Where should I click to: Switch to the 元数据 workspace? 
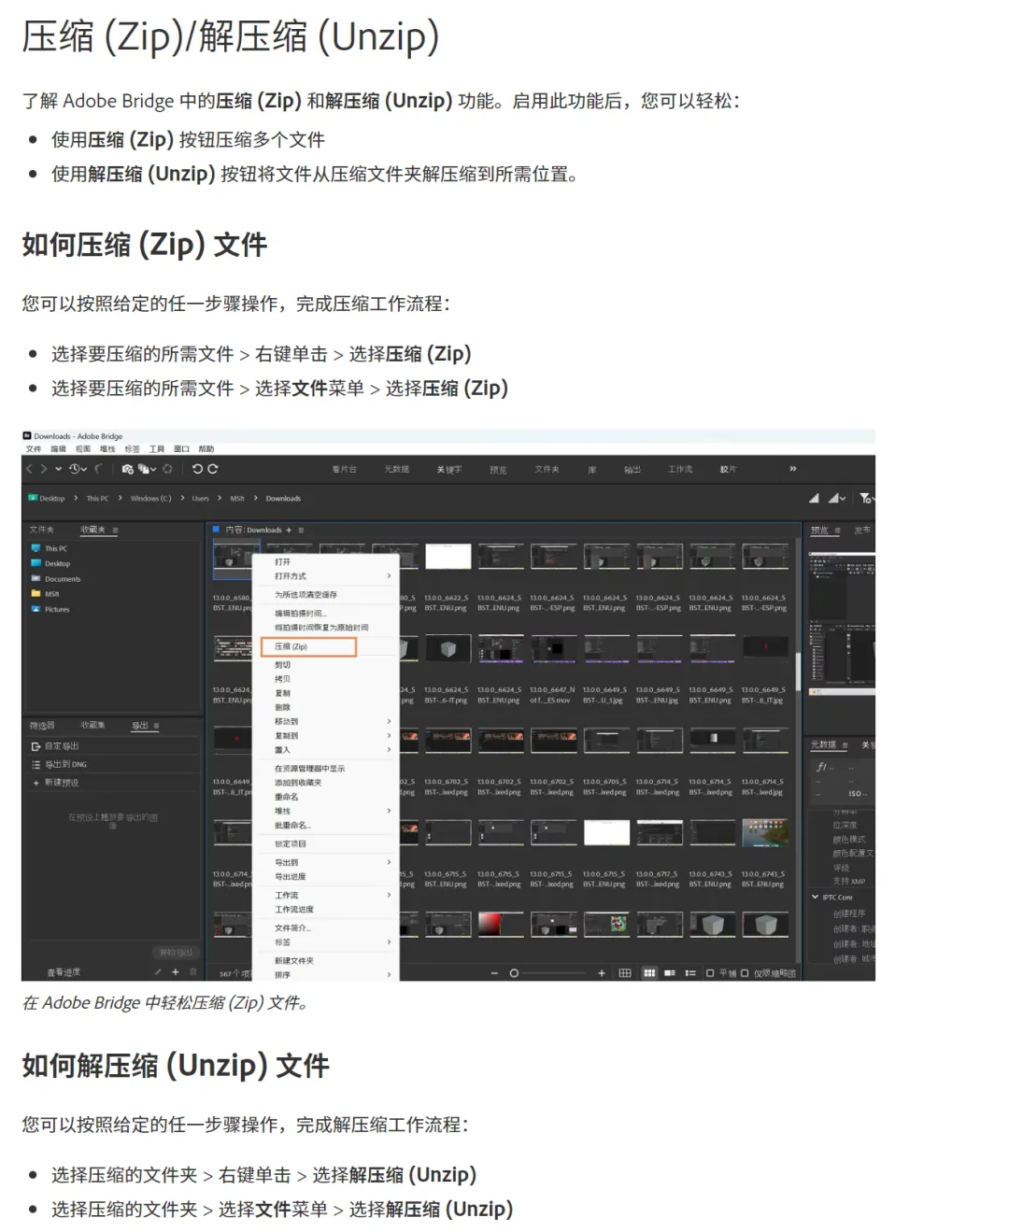coord(397,469)
